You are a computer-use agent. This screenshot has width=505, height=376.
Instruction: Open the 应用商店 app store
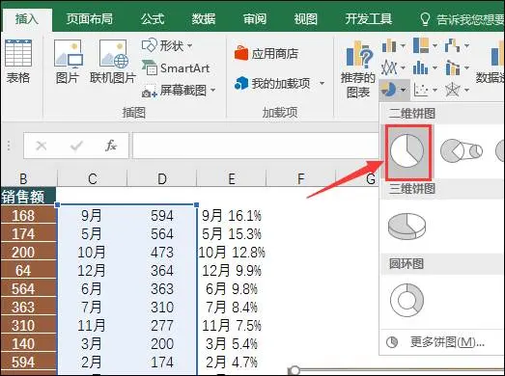(x=267, y=53)
